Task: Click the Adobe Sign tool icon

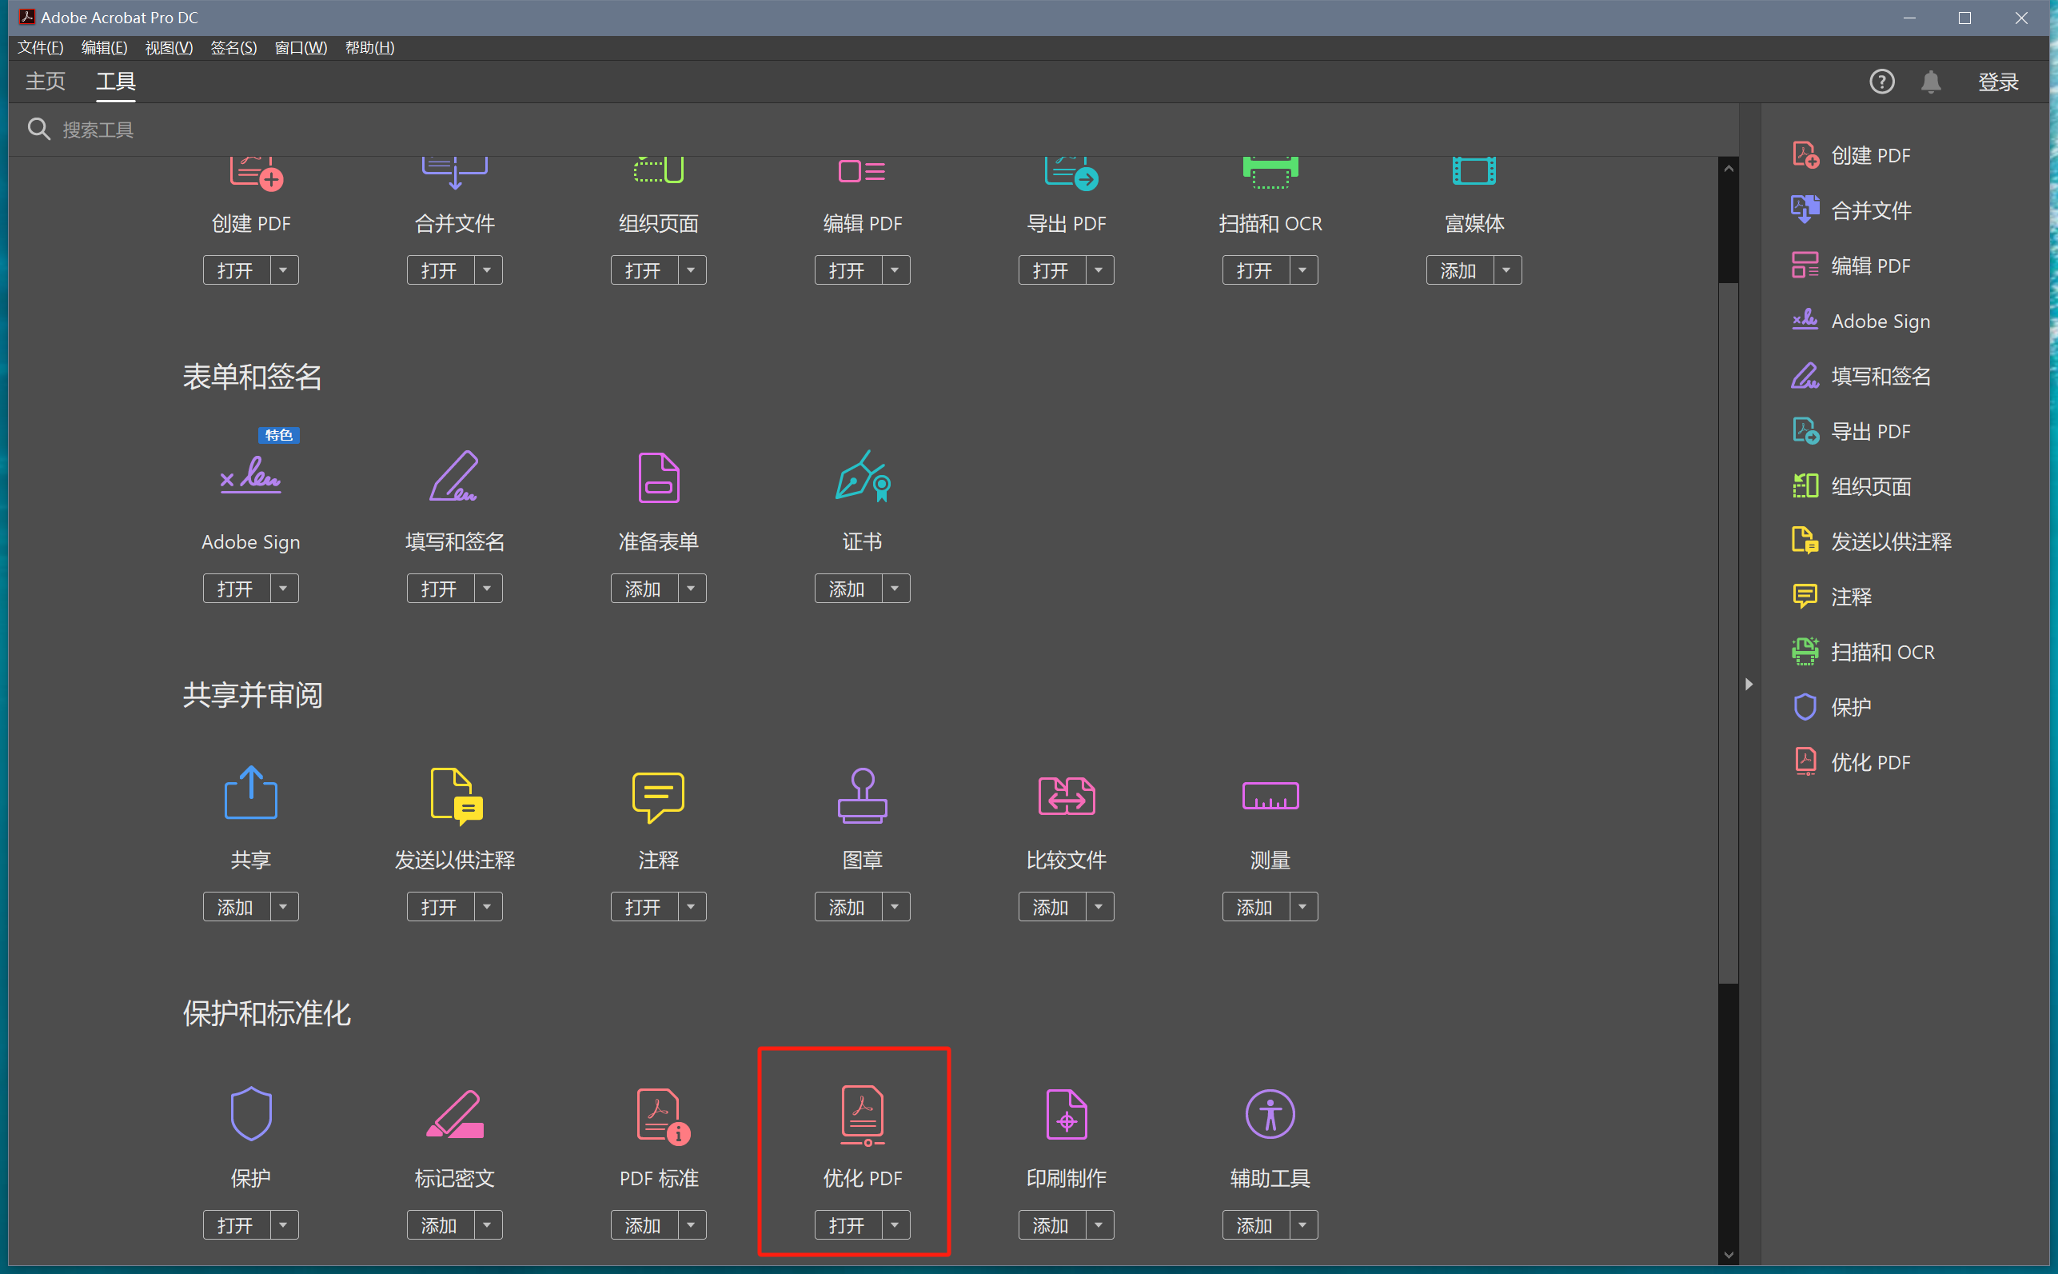Action: (250, 477)
